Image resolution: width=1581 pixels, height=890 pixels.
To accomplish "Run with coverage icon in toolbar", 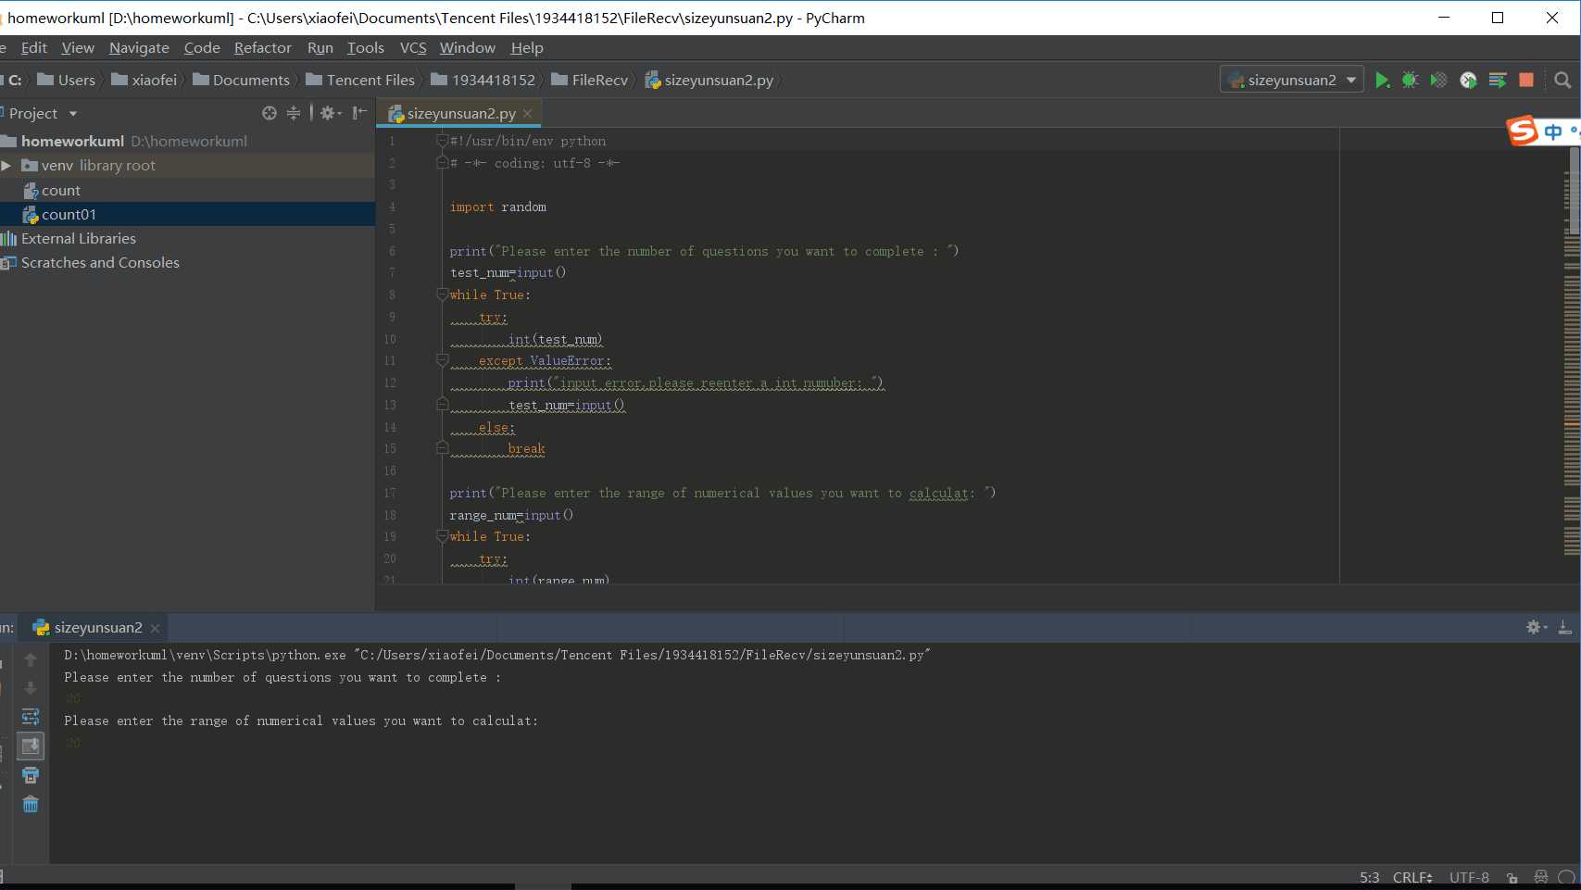I will click(x=1438, y=81).
